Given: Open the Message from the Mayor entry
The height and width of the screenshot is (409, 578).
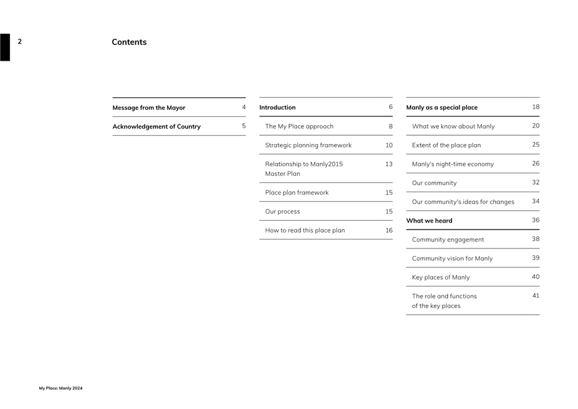Looking at the screenshot, I should click(149, 108).
